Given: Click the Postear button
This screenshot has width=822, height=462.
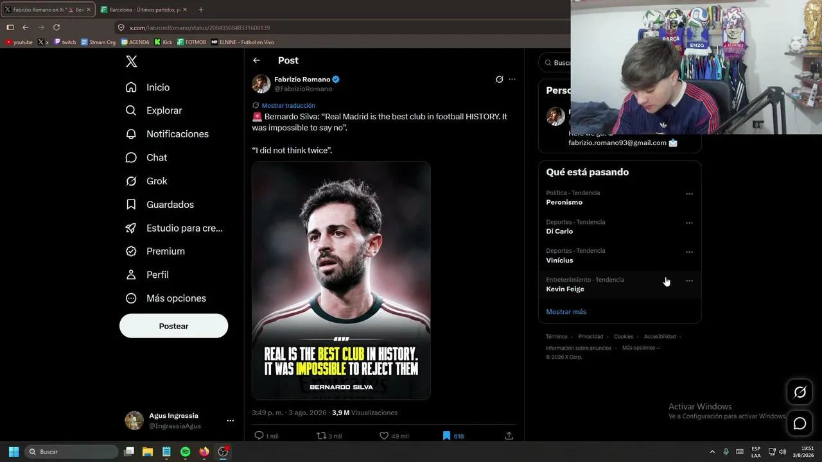Looking at the screenshot, I should 173,326.
